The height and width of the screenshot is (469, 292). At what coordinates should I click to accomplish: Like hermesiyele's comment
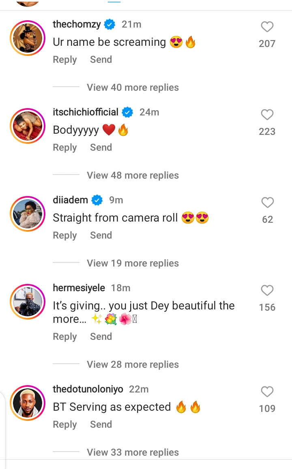(267, 290)
